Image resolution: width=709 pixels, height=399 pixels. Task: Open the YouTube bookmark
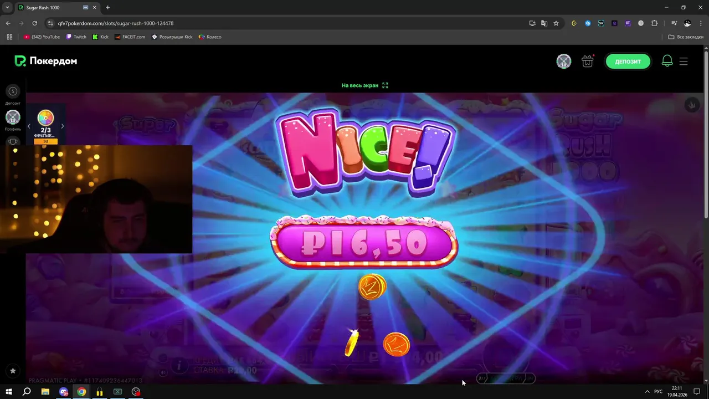[42, 37]
